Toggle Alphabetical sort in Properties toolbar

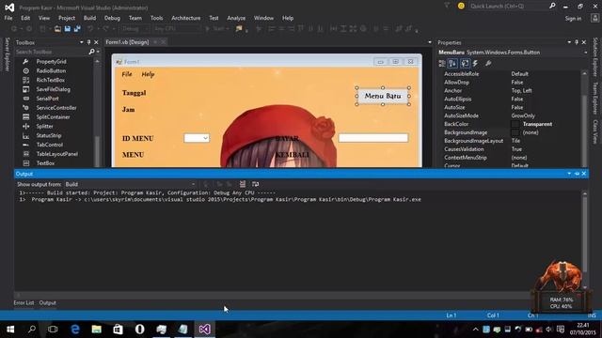tap(452, 63)
